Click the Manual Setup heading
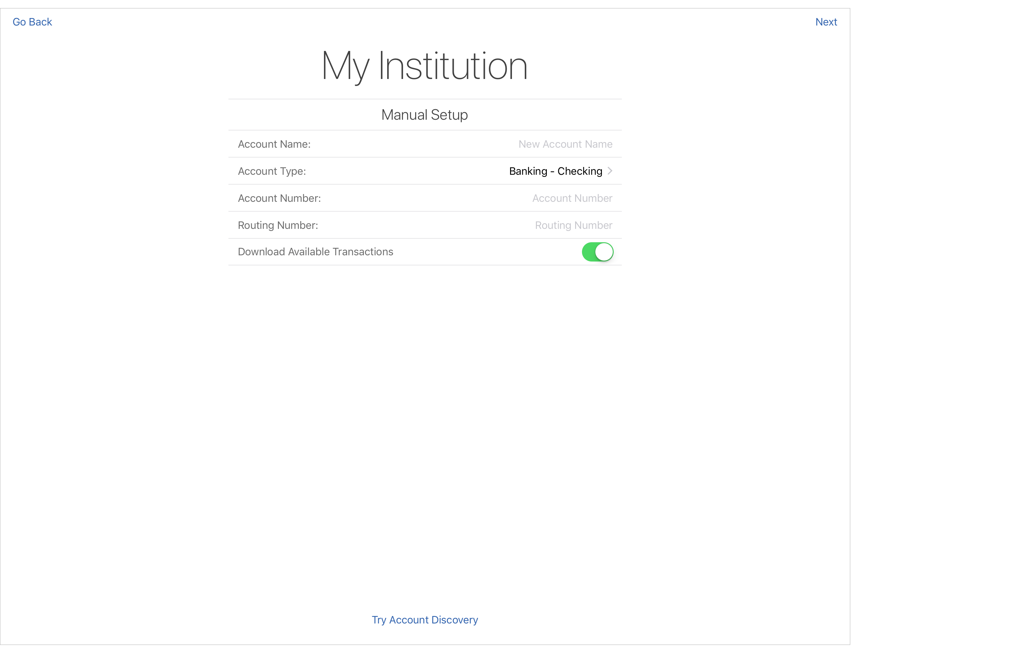This screenshot has height=653, width=1027. point(424,115)
